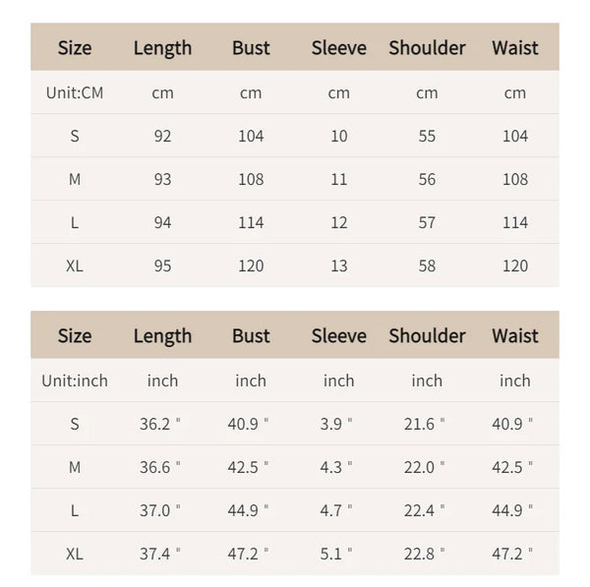The height and width of the screenshot is (587, 590).
Task: Select size S row in the CM table
Action: pyautogui.click(x=295, y=136)
